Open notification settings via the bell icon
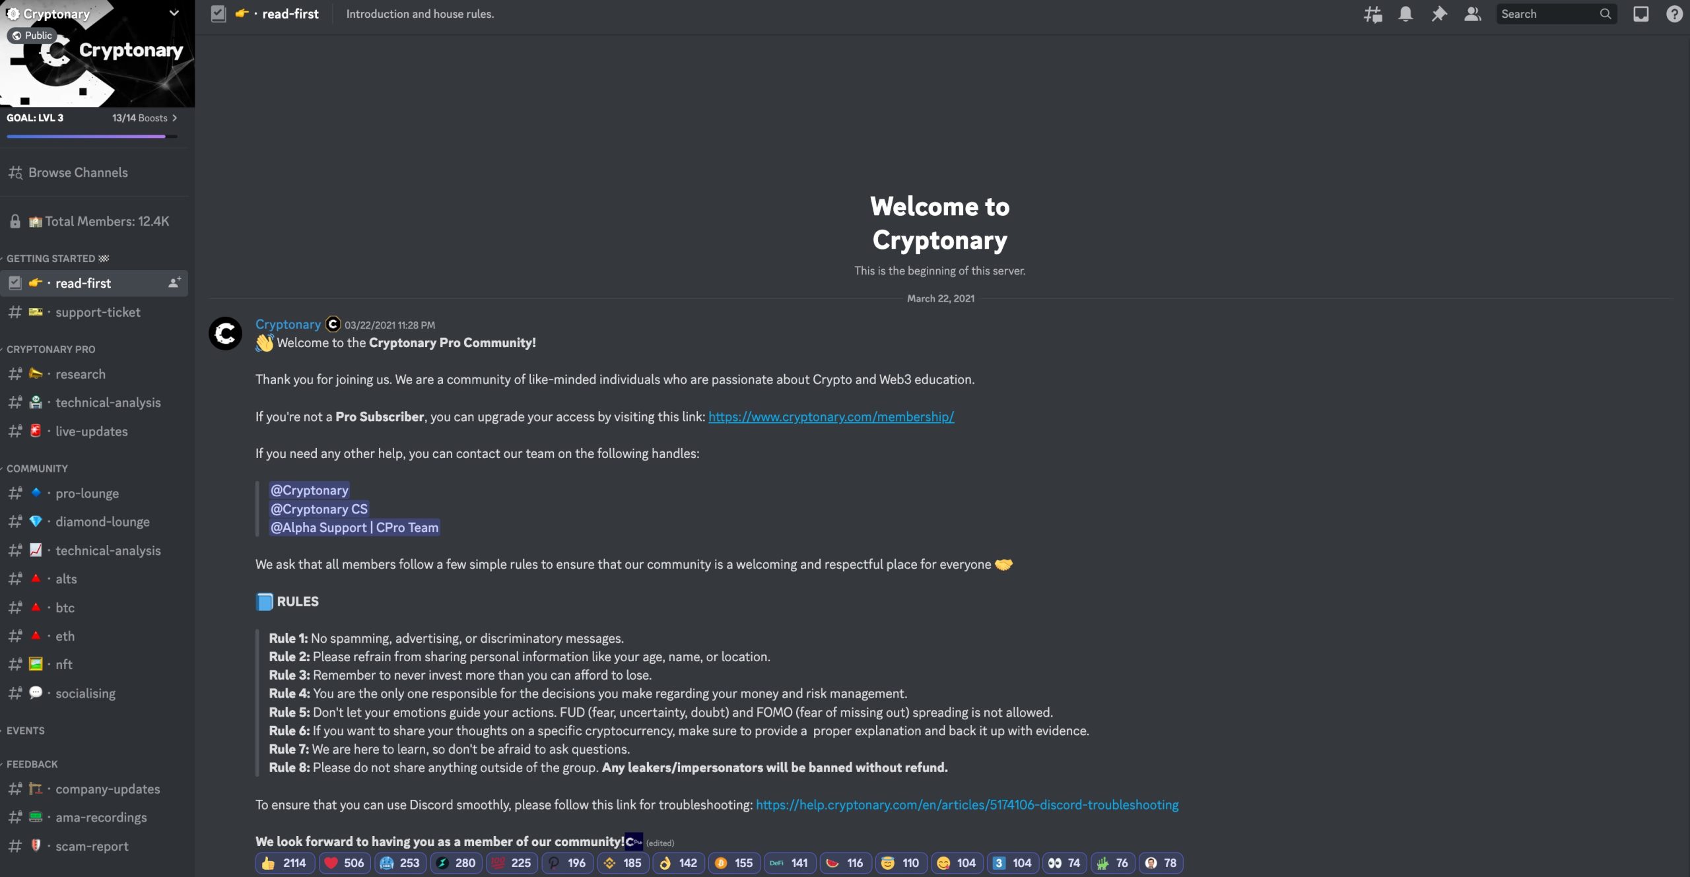The width and height of the screenshot is (1690, 877). coord(1405,13)
